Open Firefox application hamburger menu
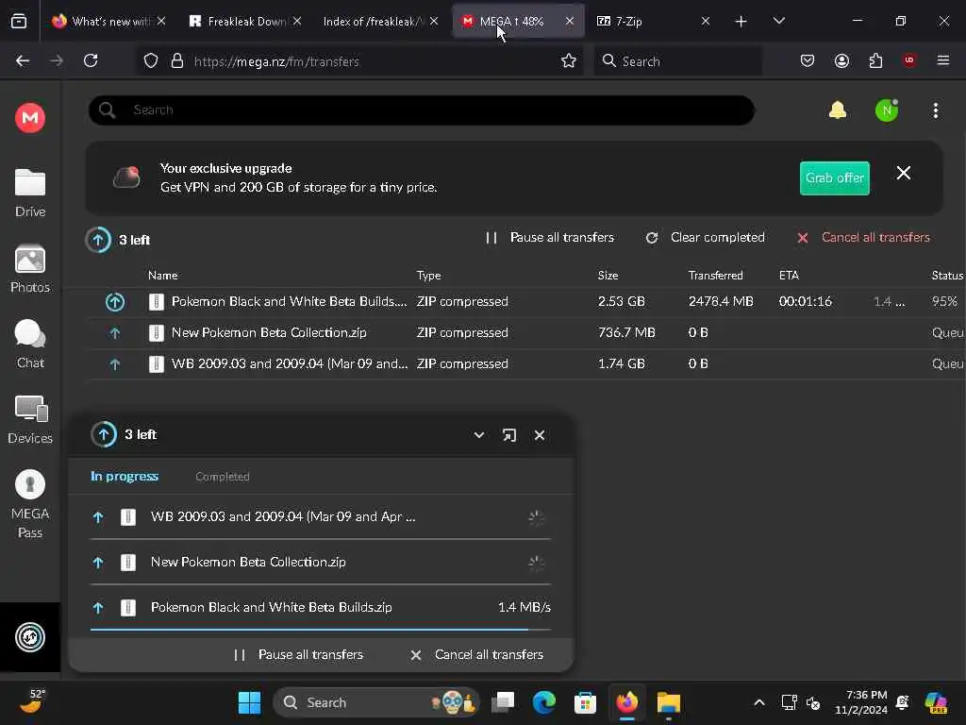 942,60
